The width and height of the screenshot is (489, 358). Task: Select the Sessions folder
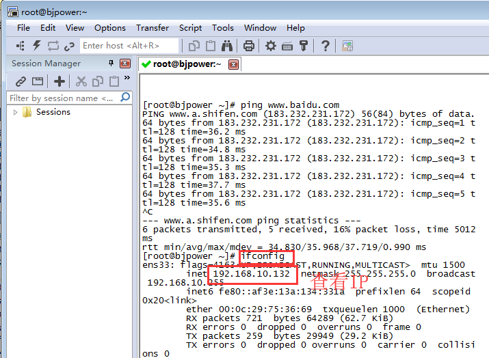53,112
